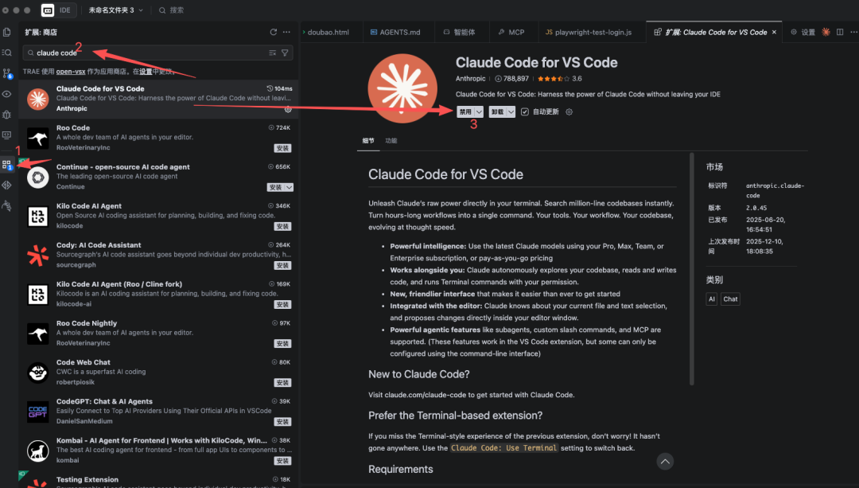Viewport: 859px width, 488px height.
Task: Click scroll-to-top arrow button
Action: coord(665,462)
